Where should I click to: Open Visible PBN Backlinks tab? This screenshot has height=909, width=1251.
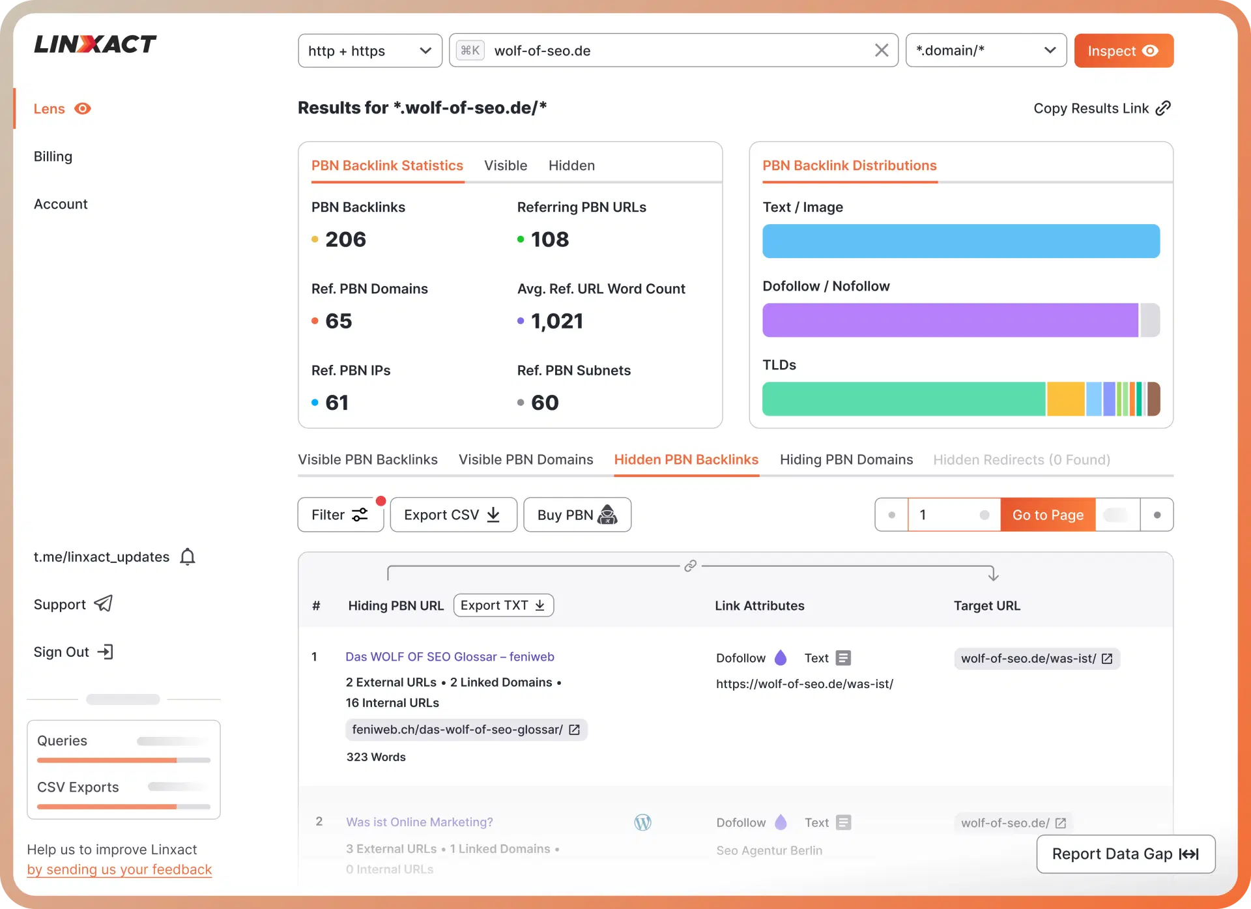(368, 459)
